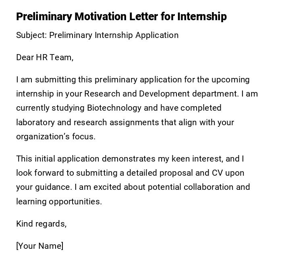Click the Subject line text
282x271 pixels.
97,35
